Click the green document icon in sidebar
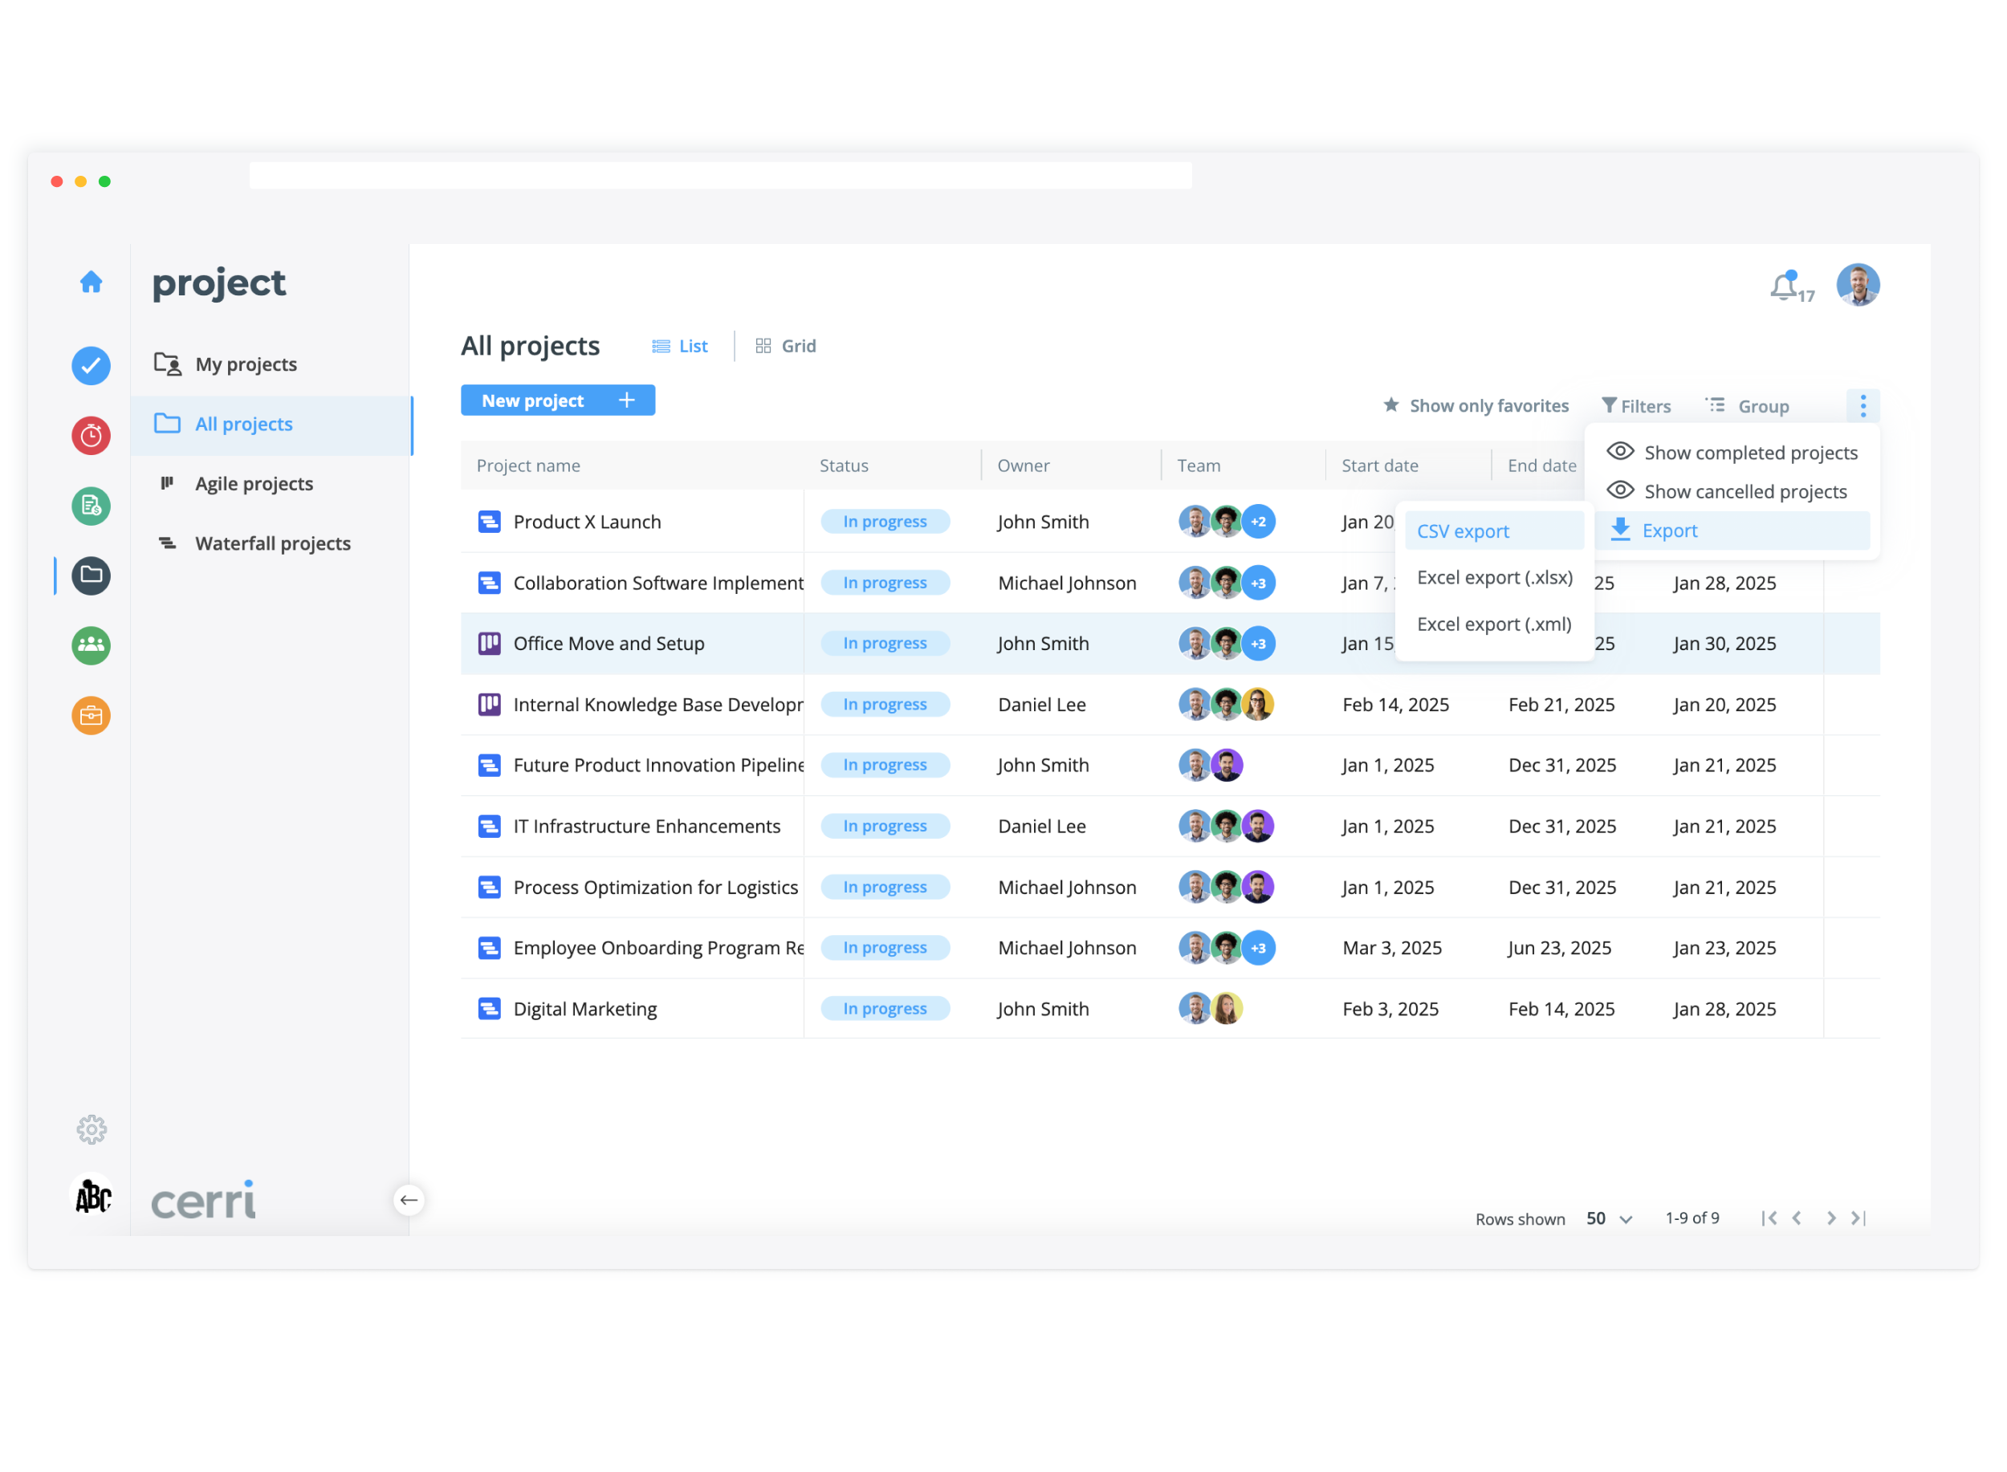The width and height of the screenshot is (2007, 1472). (91, 506)
